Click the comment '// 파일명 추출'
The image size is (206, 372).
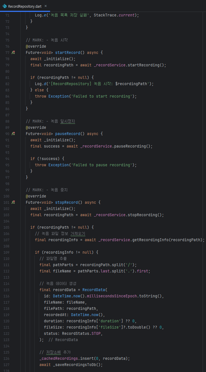click(x=53, y=258)
